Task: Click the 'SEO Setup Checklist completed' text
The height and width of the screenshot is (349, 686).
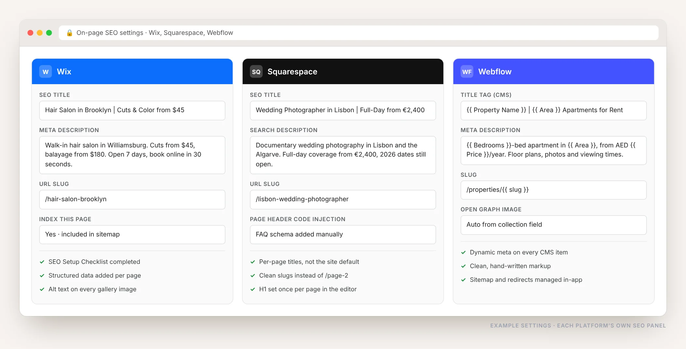Action: pyautogui.click(x=94, y=262)
